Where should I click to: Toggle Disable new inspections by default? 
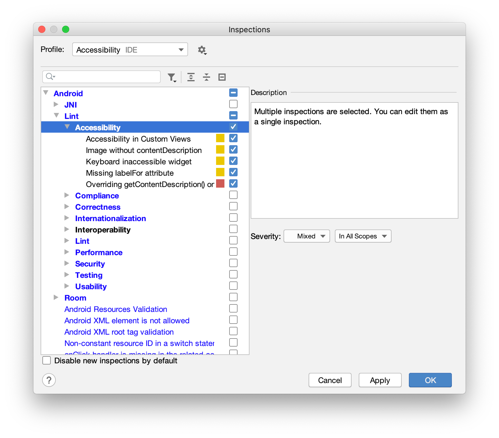point(47,360)
